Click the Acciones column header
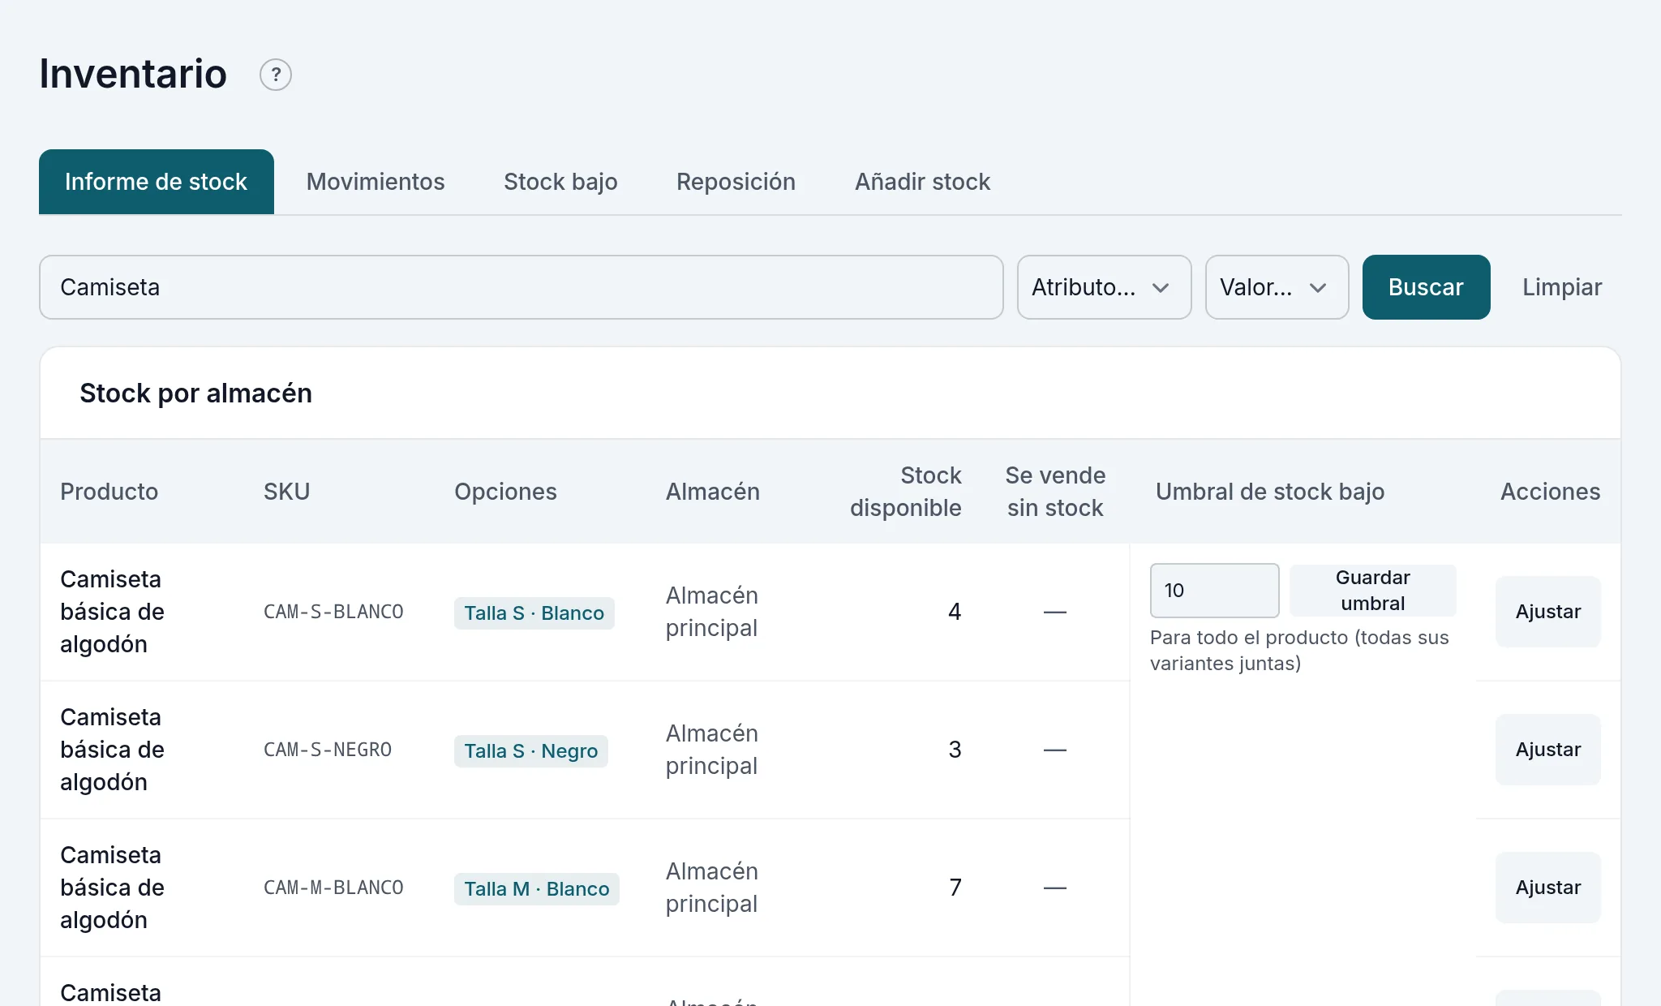This screenshot has height=1006, width=1661. point(1550,492)
